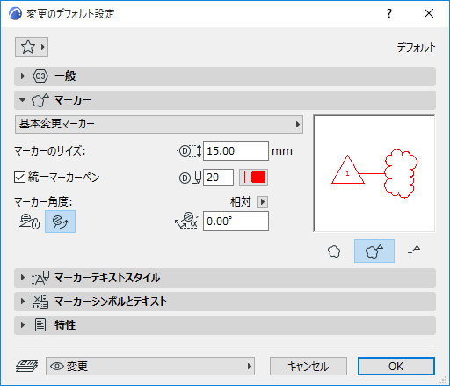
Task: Select marker head only icon
Action: (x=414, y=251)
